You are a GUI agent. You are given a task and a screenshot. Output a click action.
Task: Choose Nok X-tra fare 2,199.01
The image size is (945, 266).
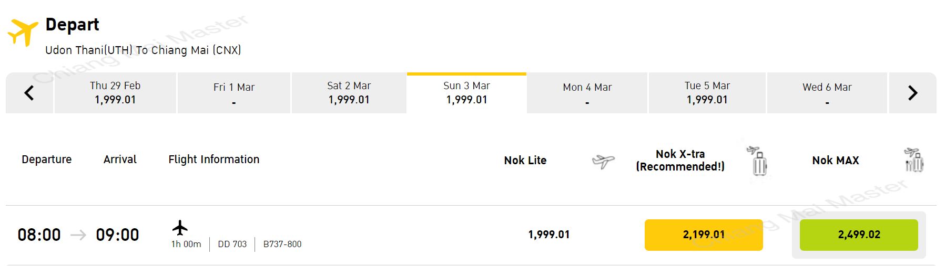tap(704, 235)
